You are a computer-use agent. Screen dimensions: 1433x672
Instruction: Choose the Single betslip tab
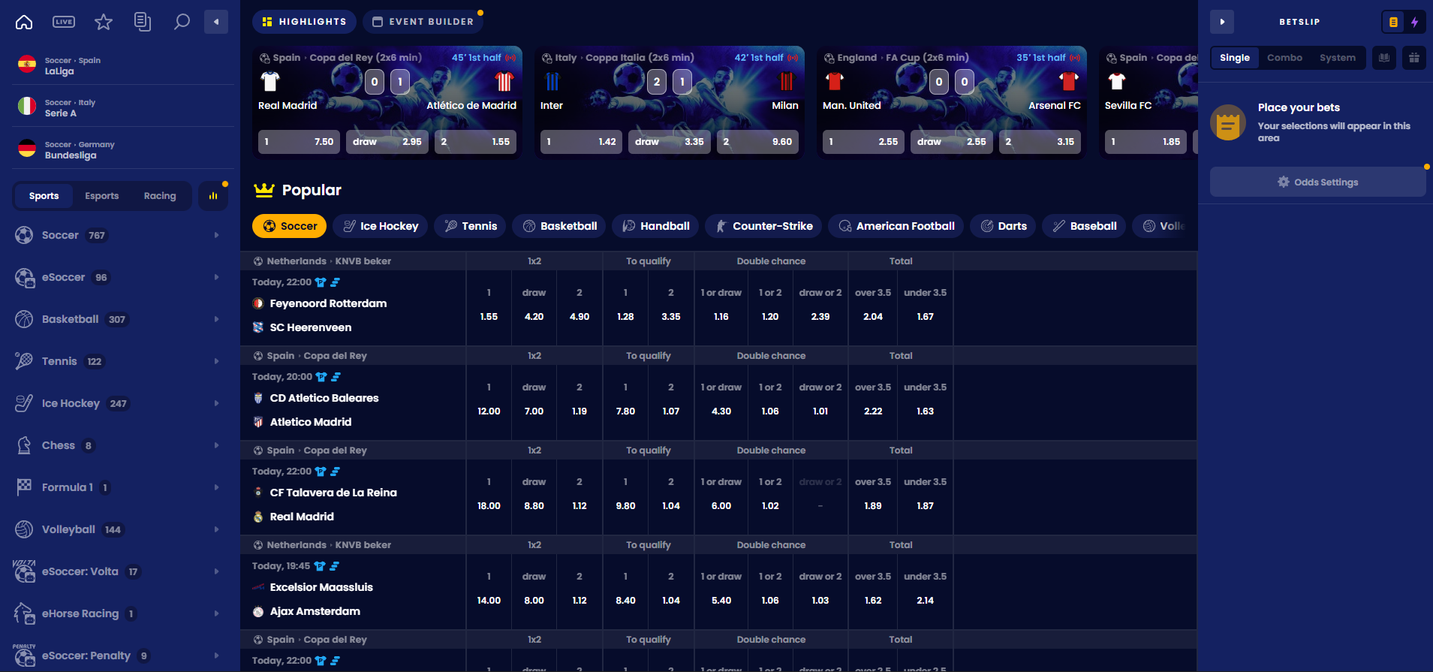click(1235, 57)
